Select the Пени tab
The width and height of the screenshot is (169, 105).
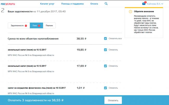tap(36, 25)
